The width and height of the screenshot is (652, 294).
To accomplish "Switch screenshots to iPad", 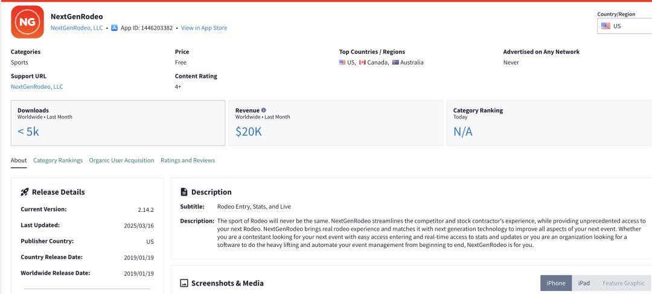I will pyautogui.click(x=584, y=283).
